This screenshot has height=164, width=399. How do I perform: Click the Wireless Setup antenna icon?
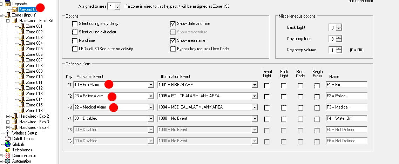(7, 133)
